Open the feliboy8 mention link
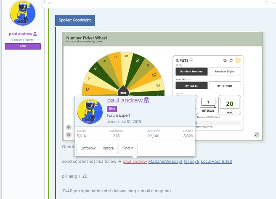 (x=191, y=161)
